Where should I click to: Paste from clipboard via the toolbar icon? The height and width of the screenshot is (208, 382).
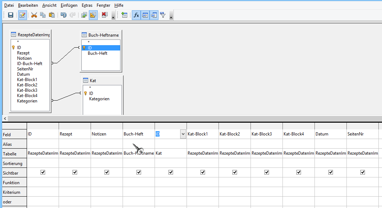(52, 15)
